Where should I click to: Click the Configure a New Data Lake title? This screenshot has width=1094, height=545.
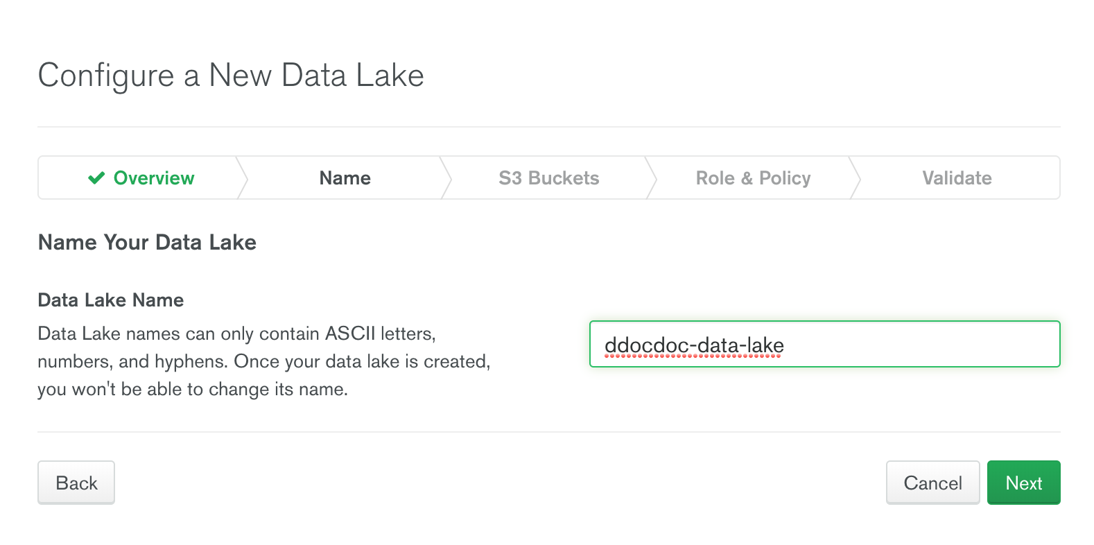coord(231,75)
